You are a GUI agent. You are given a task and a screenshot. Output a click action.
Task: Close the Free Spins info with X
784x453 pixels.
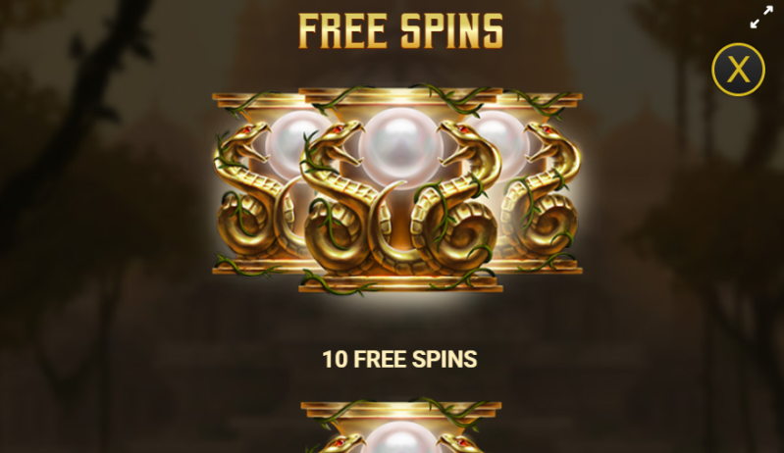pyautogui.click(x=738, y=70)
